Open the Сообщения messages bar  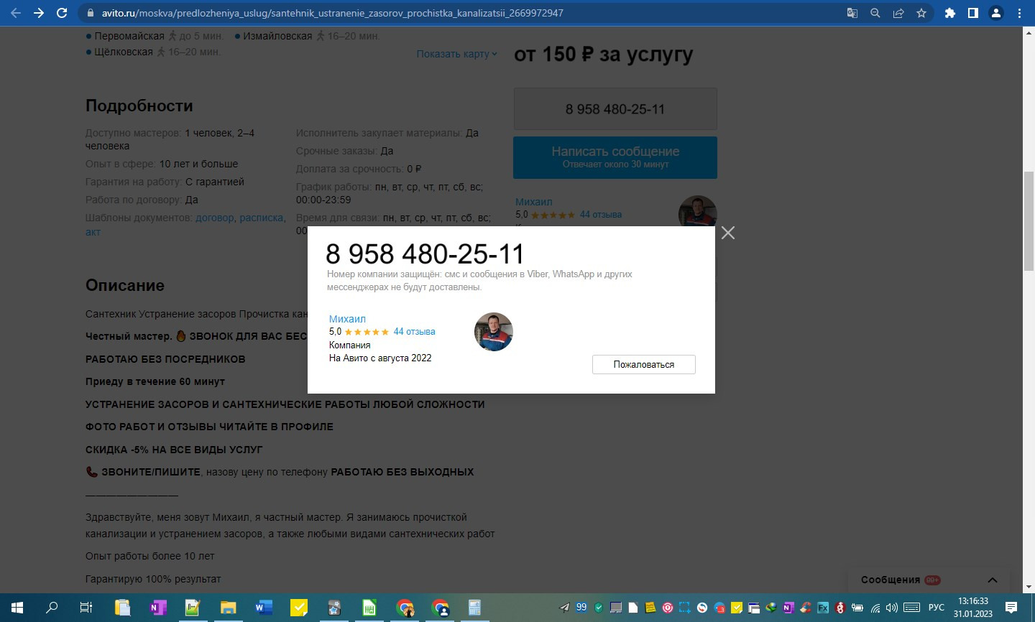coord(929,580)
